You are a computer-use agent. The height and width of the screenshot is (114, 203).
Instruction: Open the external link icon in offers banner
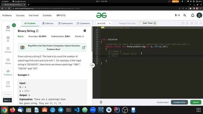84,47
